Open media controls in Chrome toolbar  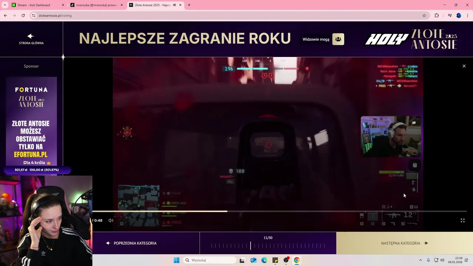[x=450, y=16]
